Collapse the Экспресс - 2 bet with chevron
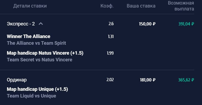This screenshot has height=105, width=202. pos(41,24)
